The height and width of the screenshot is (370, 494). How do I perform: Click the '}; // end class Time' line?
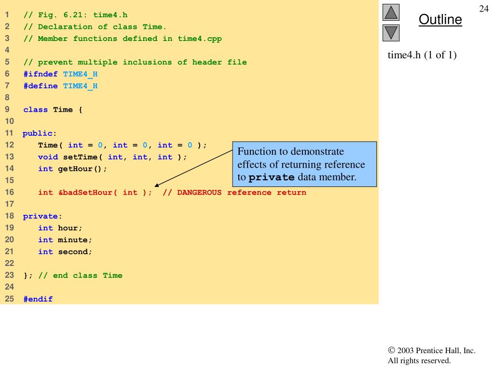[73, 276]
